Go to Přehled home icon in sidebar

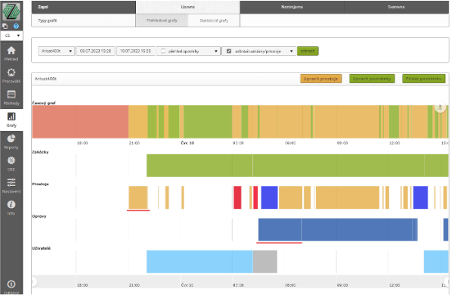coord(11,50)
